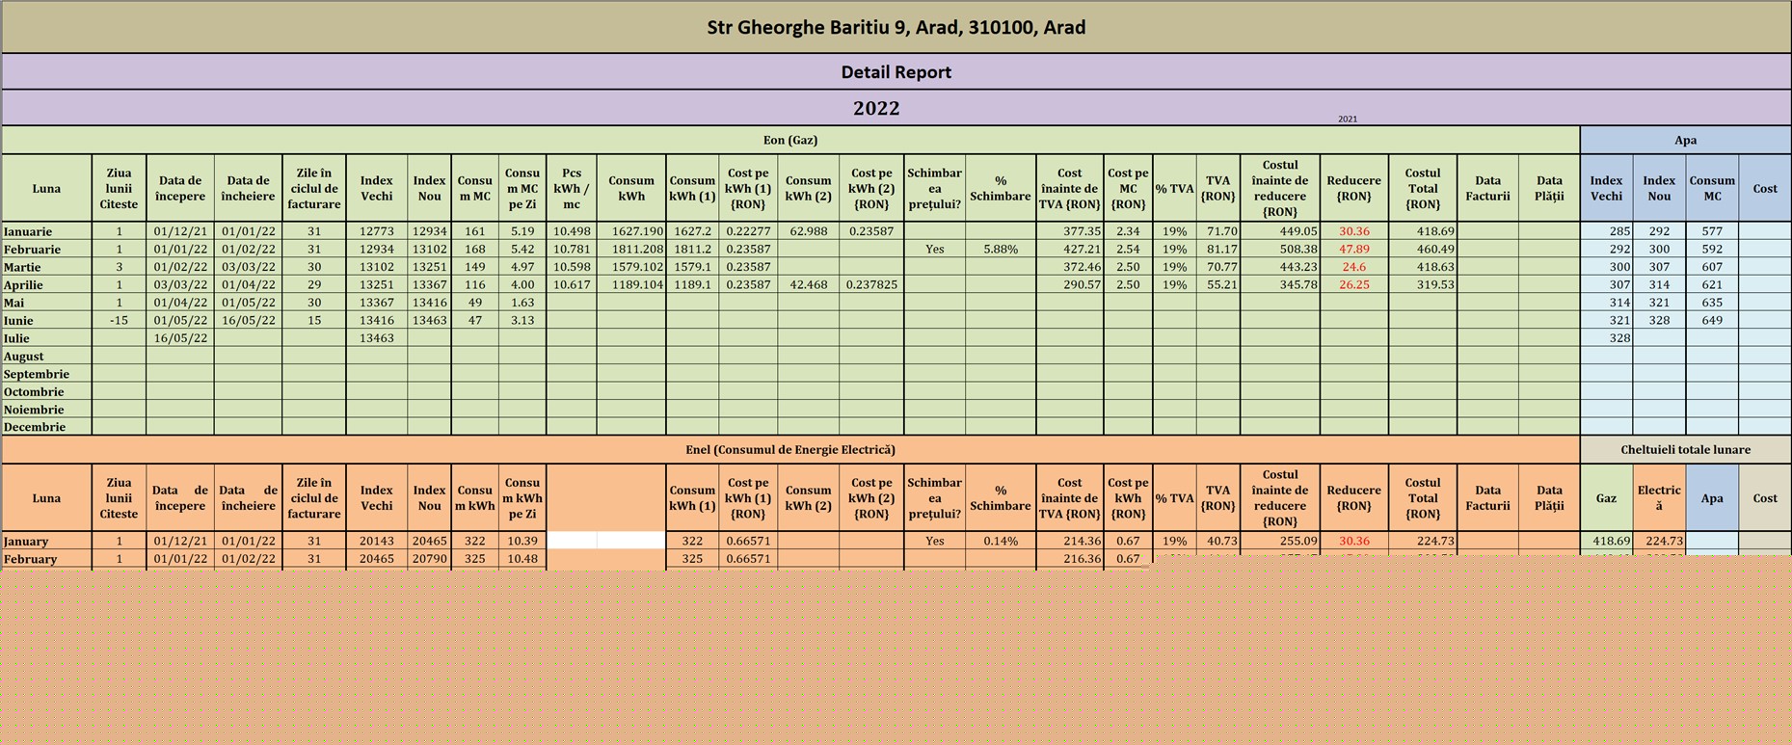Click the 'Electrică' column header under Cheltuieli
The width and height of the screenshot is (1792, 745).
[1659, 498]
